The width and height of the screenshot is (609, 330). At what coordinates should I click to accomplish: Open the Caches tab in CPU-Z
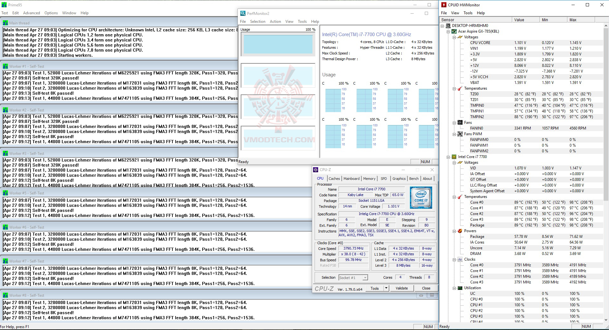(334, 179)
